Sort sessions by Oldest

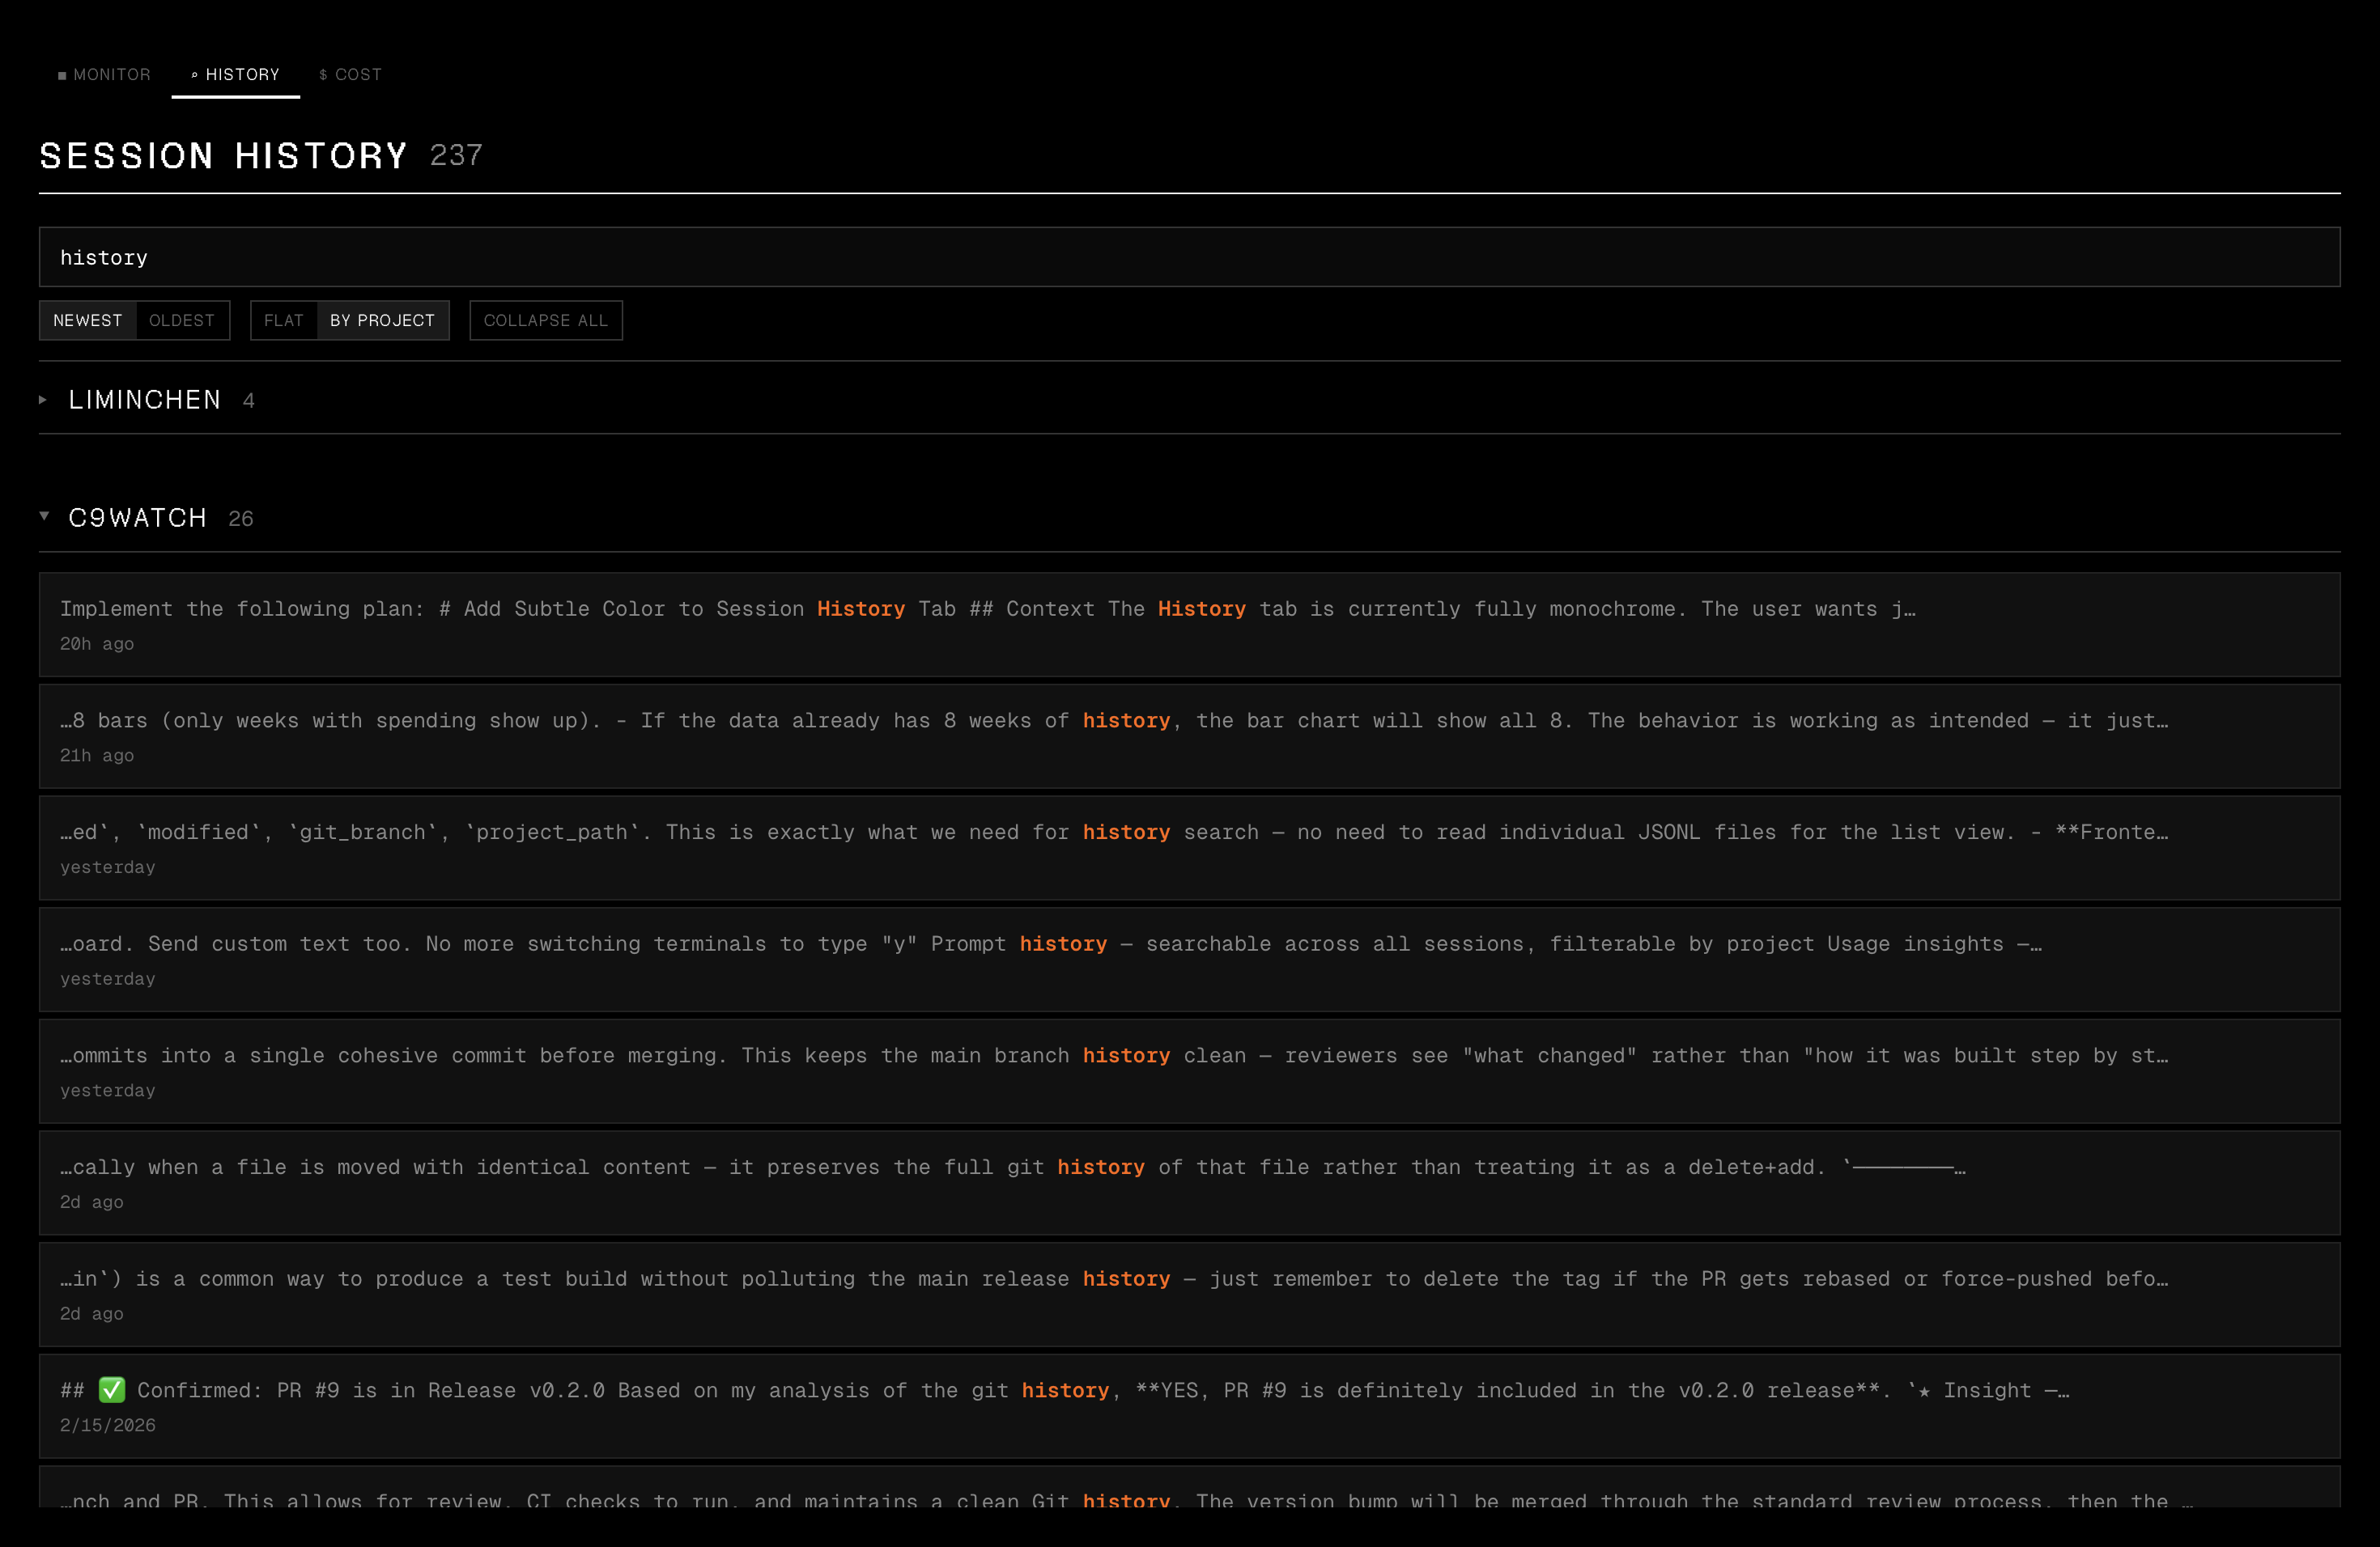(182, 320)
